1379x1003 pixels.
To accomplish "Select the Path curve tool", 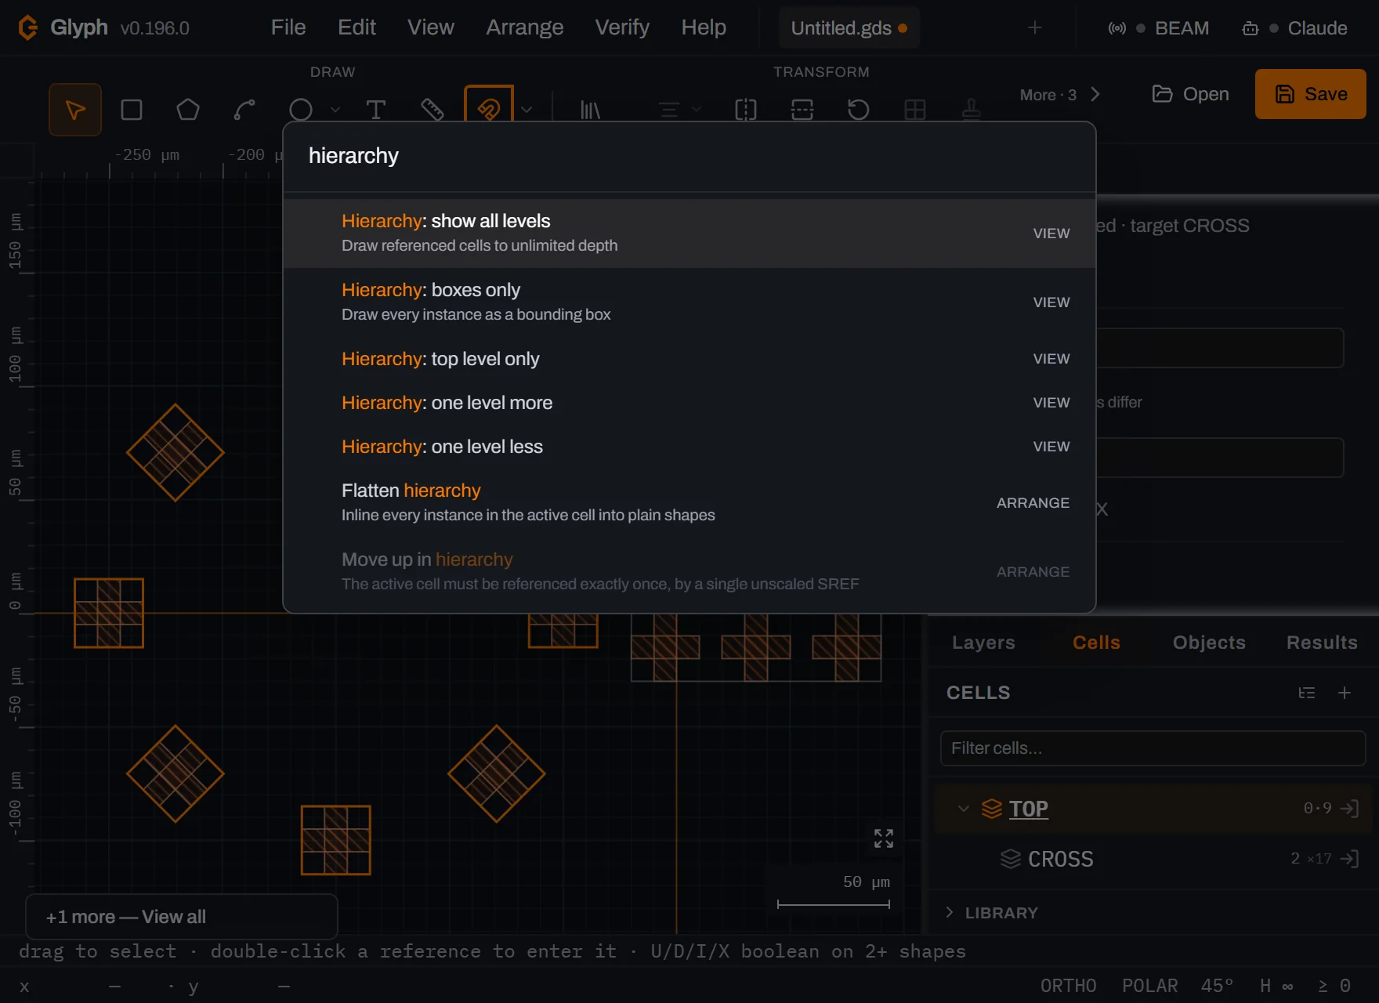I will (x=244, y=110).
